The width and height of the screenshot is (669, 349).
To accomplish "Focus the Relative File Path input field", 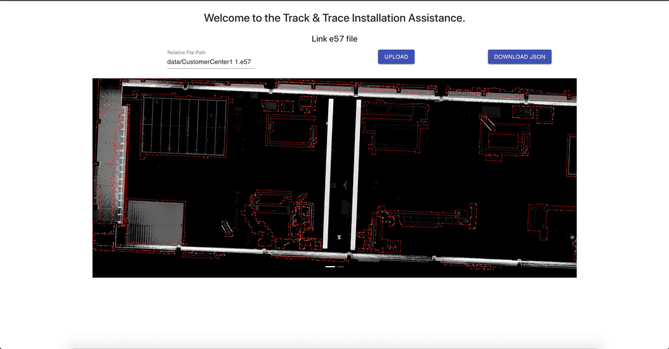I will pos(210,62).
